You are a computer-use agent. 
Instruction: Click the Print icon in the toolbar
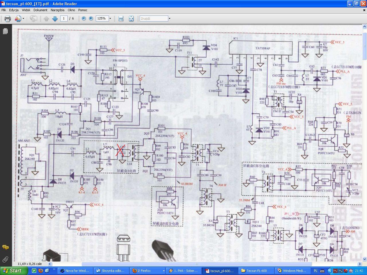(7, 19)
